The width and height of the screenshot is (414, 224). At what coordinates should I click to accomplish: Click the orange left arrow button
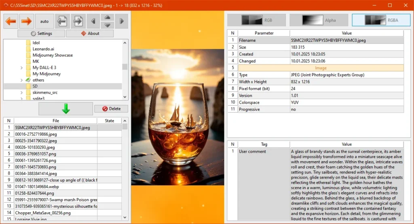tap(11, 21)
